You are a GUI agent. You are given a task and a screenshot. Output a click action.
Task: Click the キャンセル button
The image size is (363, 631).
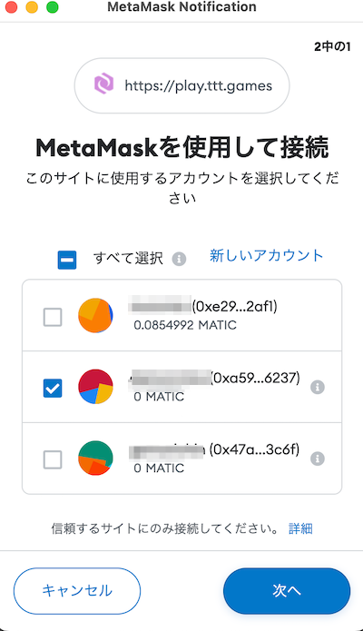[x=77, y=591]
